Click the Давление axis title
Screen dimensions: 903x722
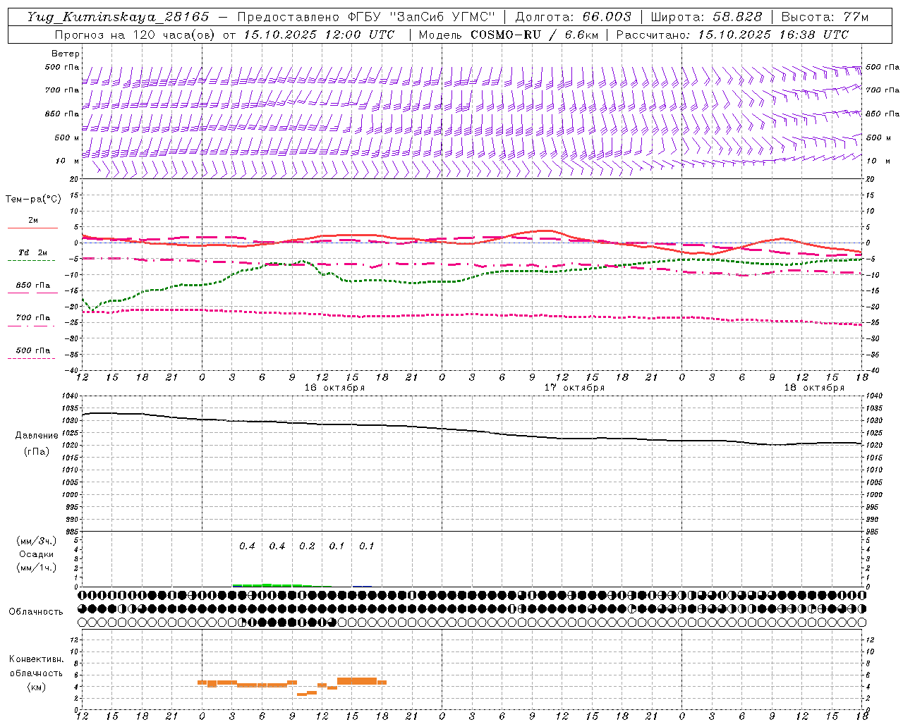pos(36,436)
